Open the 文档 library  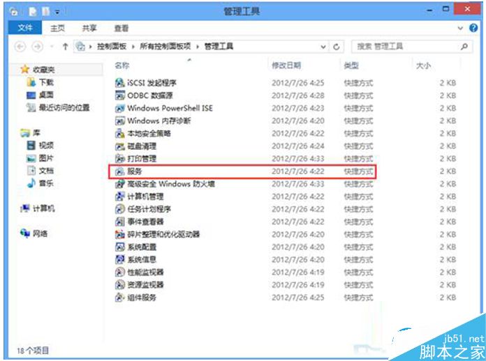pos(47,171)
